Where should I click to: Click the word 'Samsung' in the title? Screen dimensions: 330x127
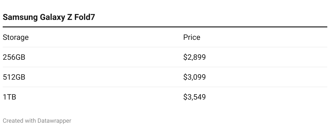point(20,18)
